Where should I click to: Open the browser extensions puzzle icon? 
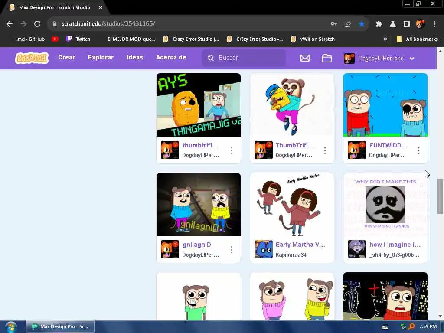pyautogui.click(x=379, y=24)
